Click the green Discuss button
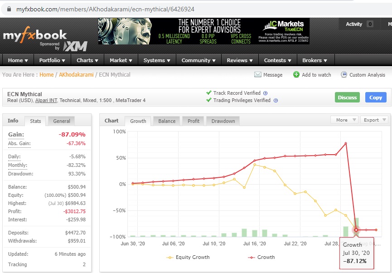392x273 pixels. click(347, 97)
